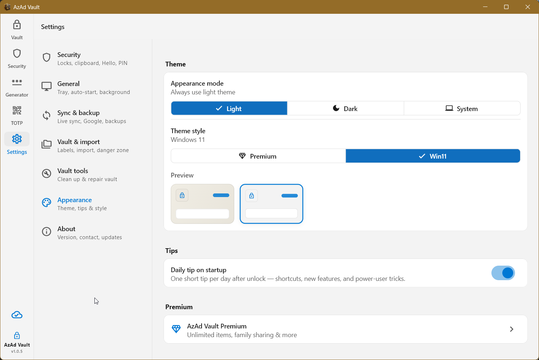Choose the Premium theme style
The height and width of the screenshot is (360, 539).
258,156
